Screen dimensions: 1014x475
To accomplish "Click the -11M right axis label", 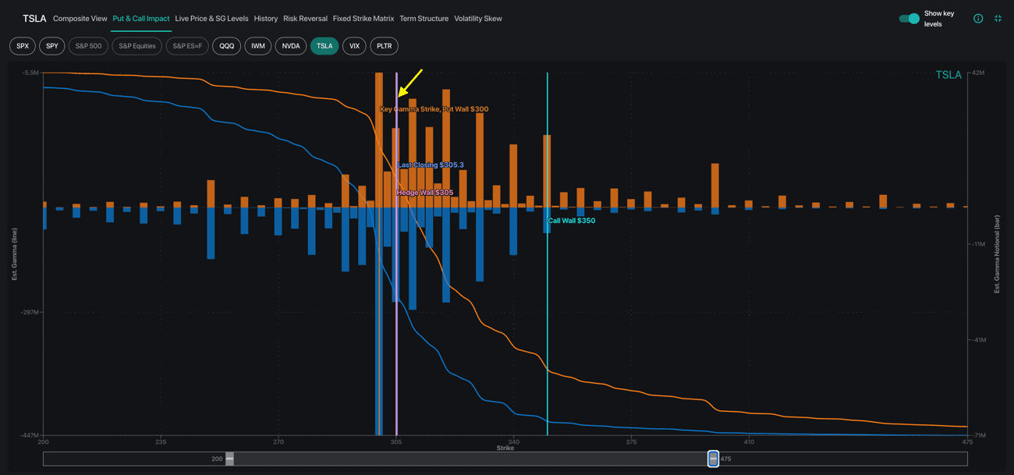I will tap(979, 244).
